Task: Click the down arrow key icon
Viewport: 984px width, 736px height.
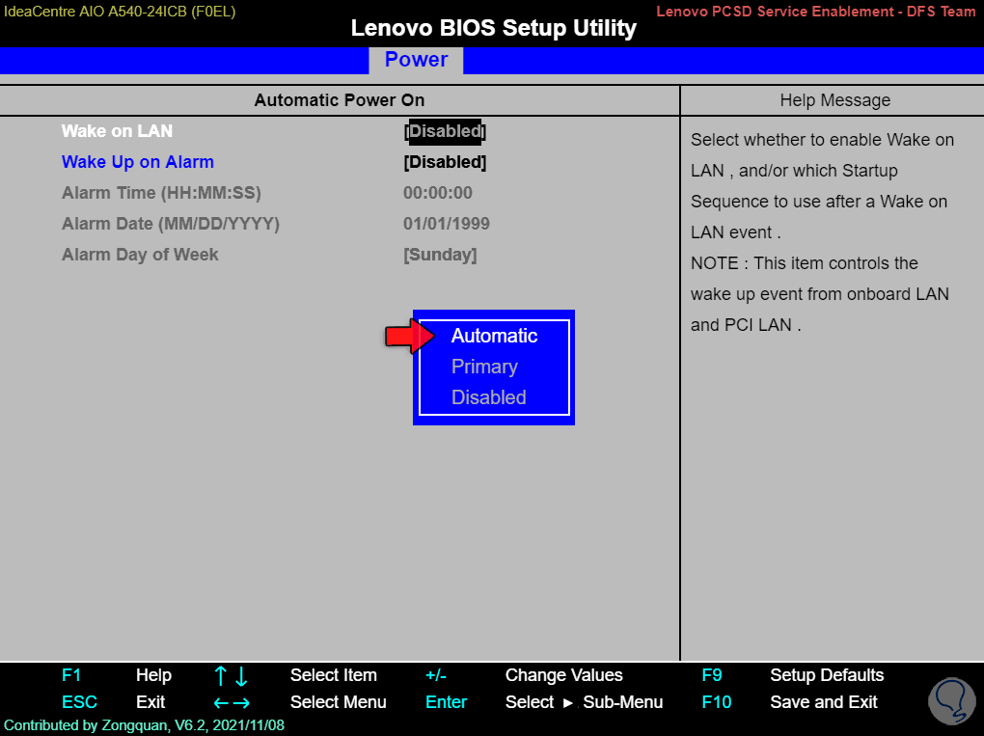Action: tap(241, 676)
